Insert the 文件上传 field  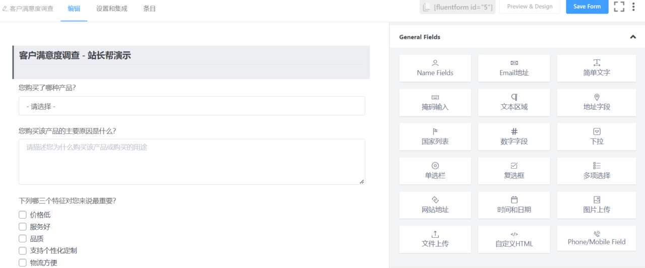point(435,239)
